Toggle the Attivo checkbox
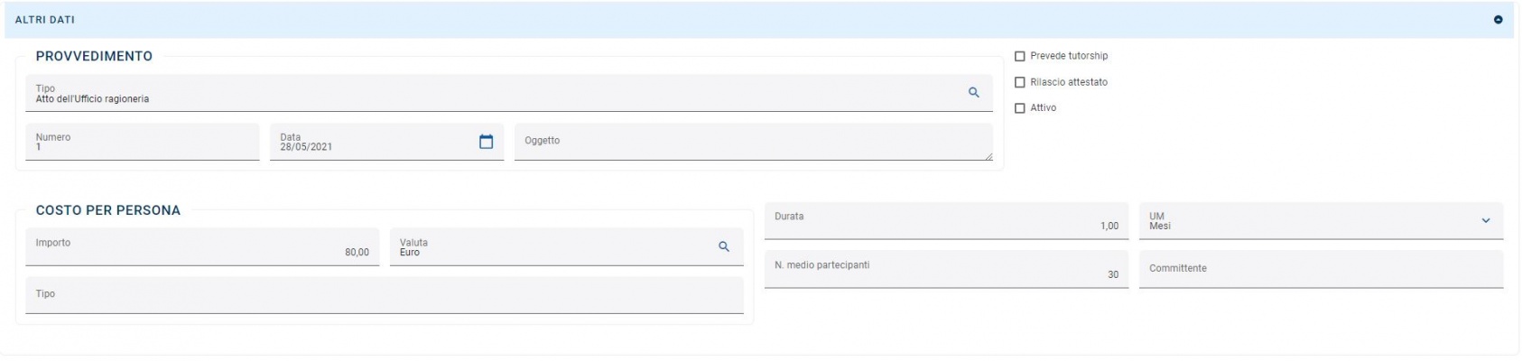 click(x=1020, y=108)
